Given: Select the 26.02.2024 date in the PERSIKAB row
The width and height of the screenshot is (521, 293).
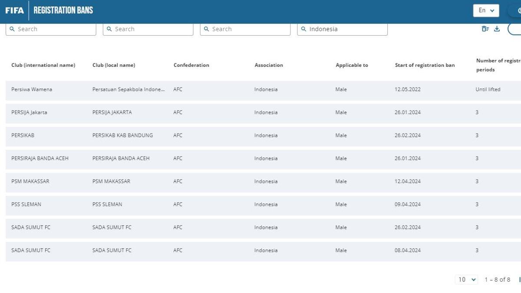Looking at the screenshot, I should click(x=408, y=135).
